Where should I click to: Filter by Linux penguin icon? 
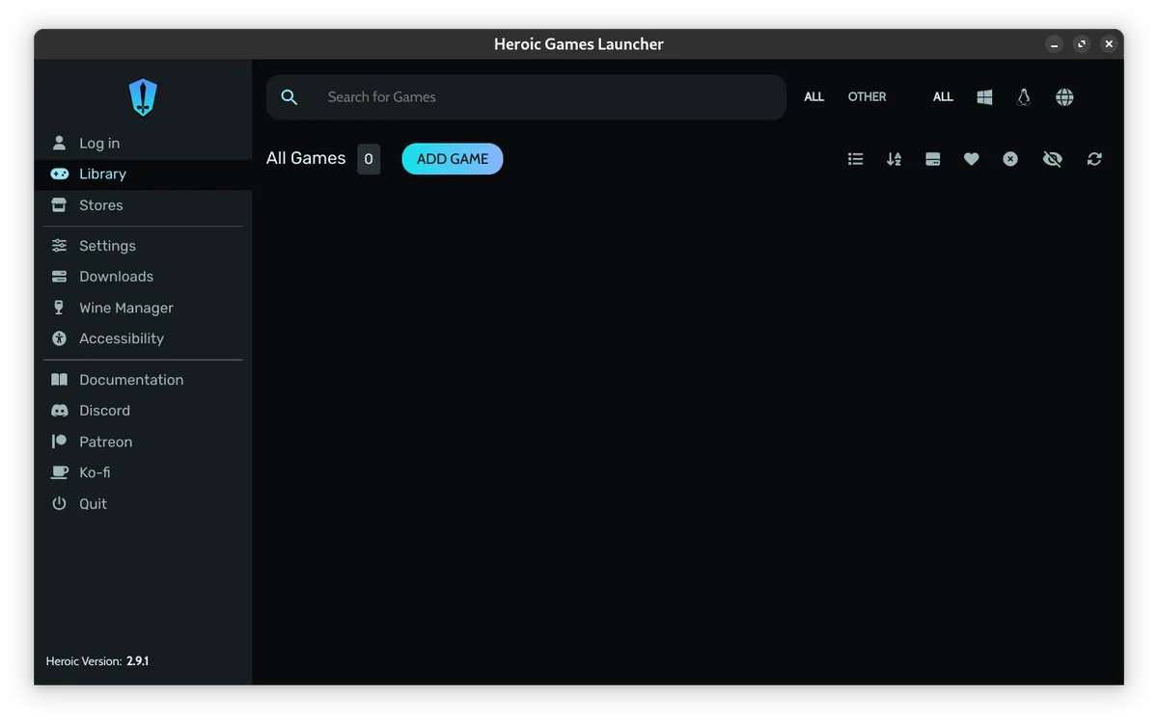[x=1024, y=97]
